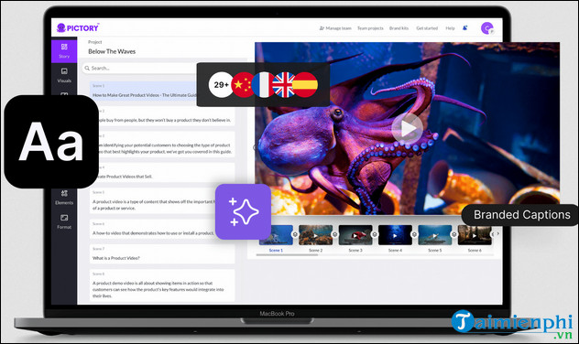Image resolution: width=579 pixels, height=344 pixels.
Task: Click the Pictory logo
Action: 78,27
